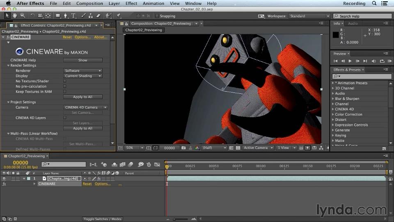Click the timeline zoom slider at bottom

pos(181,219)
